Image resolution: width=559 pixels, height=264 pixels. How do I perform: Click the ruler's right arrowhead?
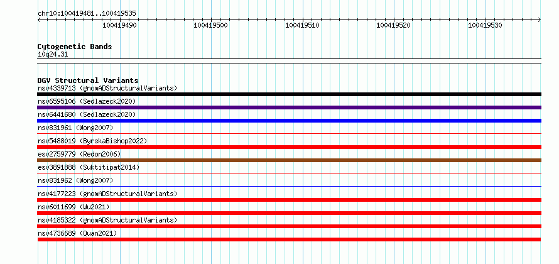(x=540, y=20)
